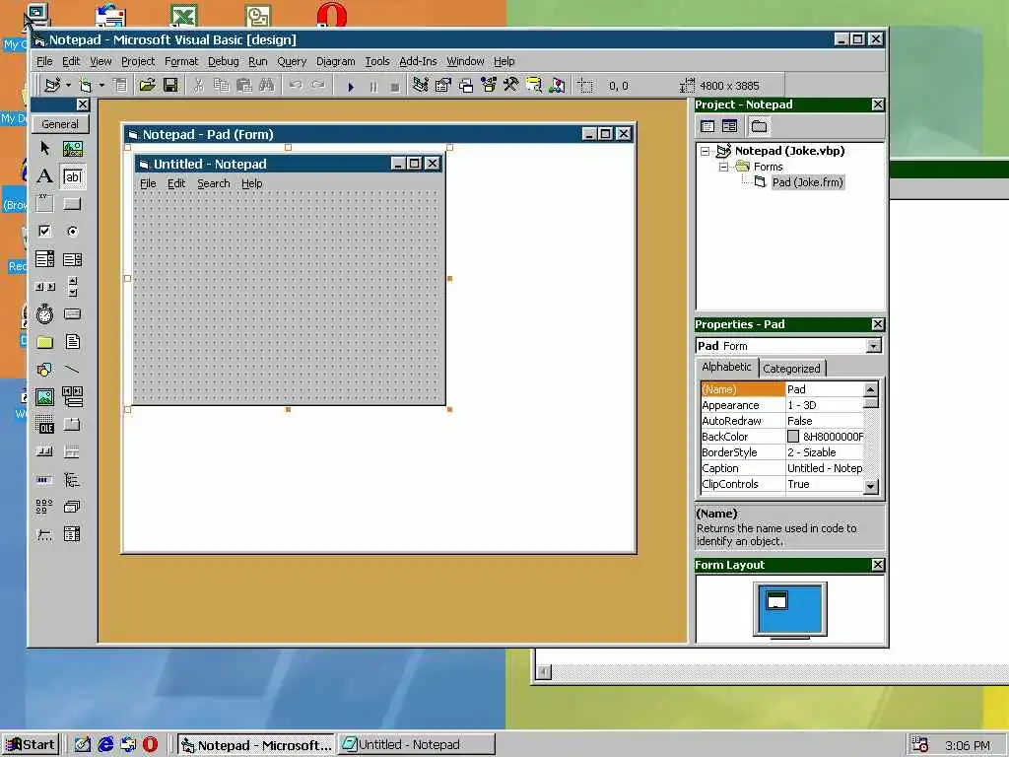Screen dimensions: 1009x757
Task: Click the Start (run) toolbar button
Action: click(x=351, y=86)
